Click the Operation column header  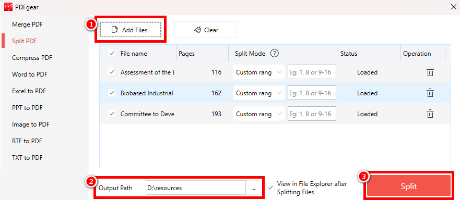(417, 54)
